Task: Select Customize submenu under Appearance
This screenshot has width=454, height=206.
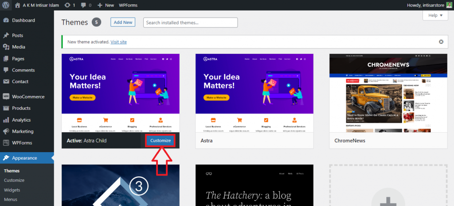Action: click(x=14, y=180)
